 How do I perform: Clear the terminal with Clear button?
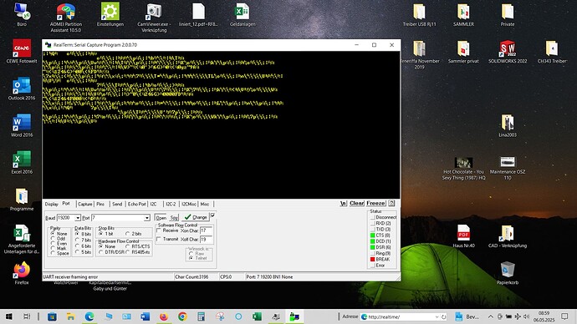coord(356,203)
